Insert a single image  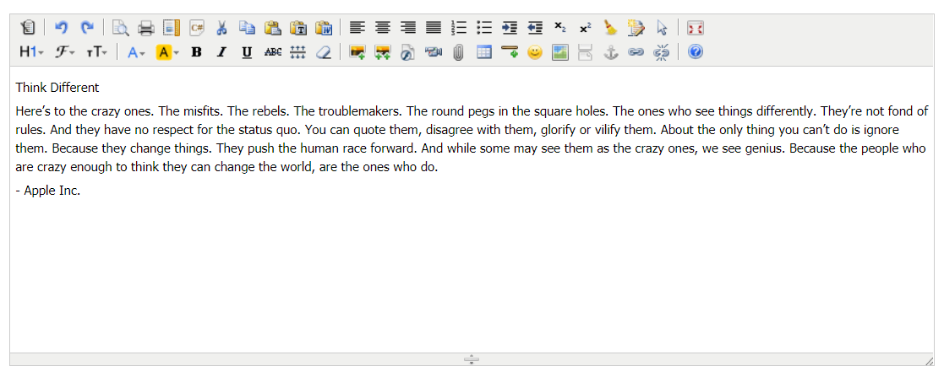click(357, 52)
